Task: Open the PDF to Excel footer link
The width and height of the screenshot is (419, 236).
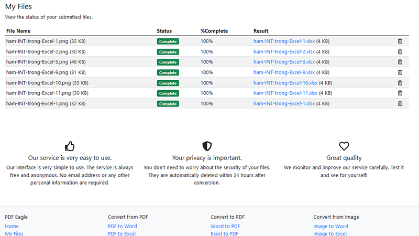Action: click(122, 233)
